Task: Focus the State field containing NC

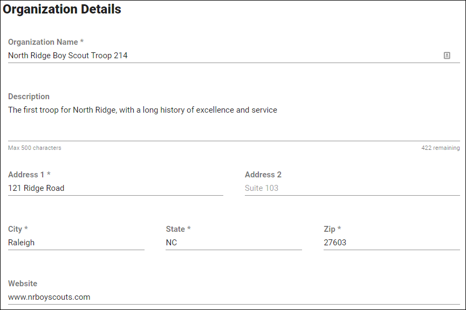Action: coord(234,243)
